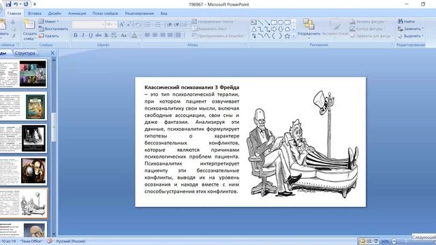Open the font name combo box

pyautogui.click(x=88, y=24)
